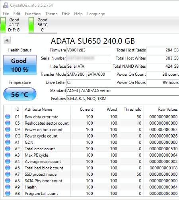
Task: Select the Raw data error rate row name
Action: (41, 117)
